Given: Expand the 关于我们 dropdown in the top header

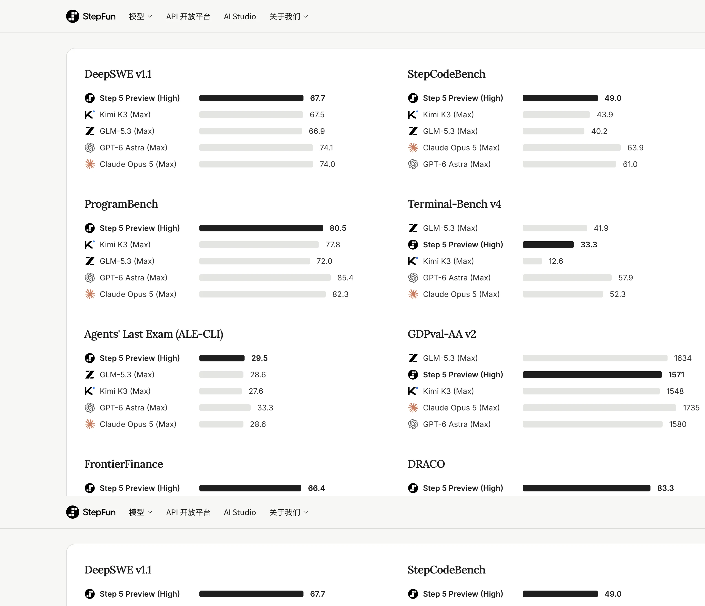Looking at the screenshot, I should (289, 16).
